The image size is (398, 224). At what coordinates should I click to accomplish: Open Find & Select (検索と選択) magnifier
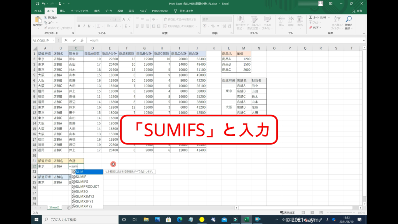tap(349, 21)
